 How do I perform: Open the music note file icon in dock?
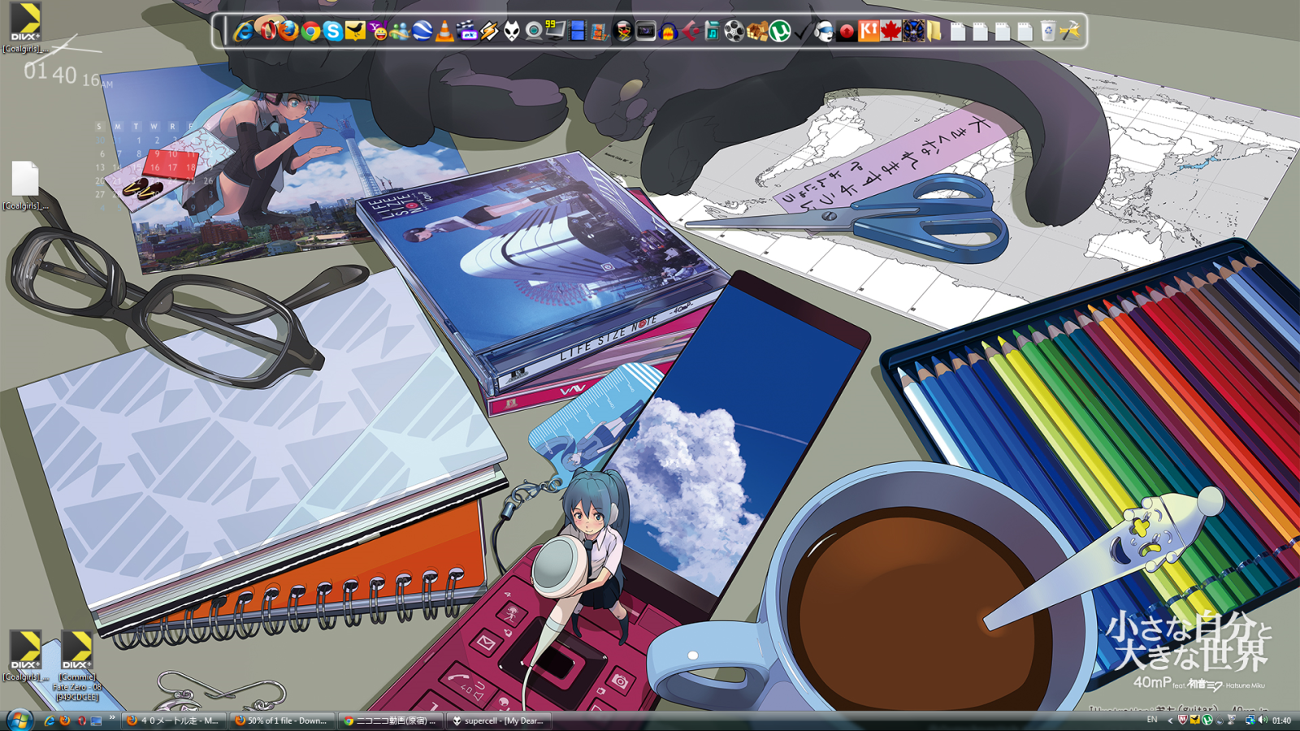coord(712,32)
